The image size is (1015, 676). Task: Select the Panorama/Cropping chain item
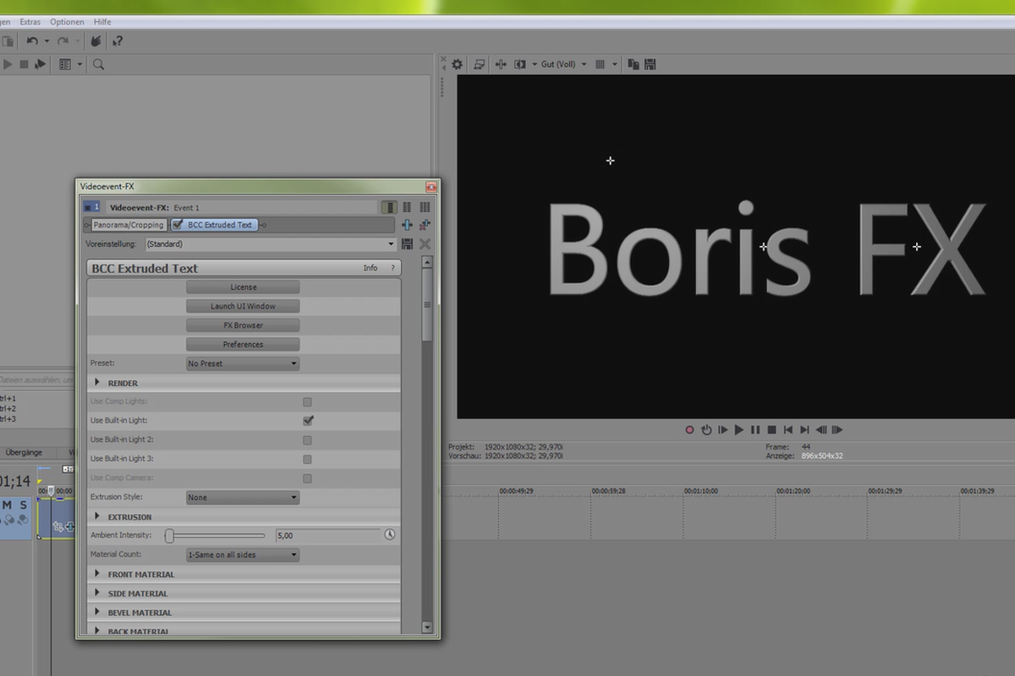tap(129, 225)
